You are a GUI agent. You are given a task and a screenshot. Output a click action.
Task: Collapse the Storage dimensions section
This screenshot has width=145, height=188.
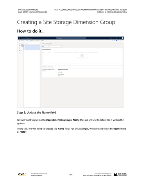(121, 50)
